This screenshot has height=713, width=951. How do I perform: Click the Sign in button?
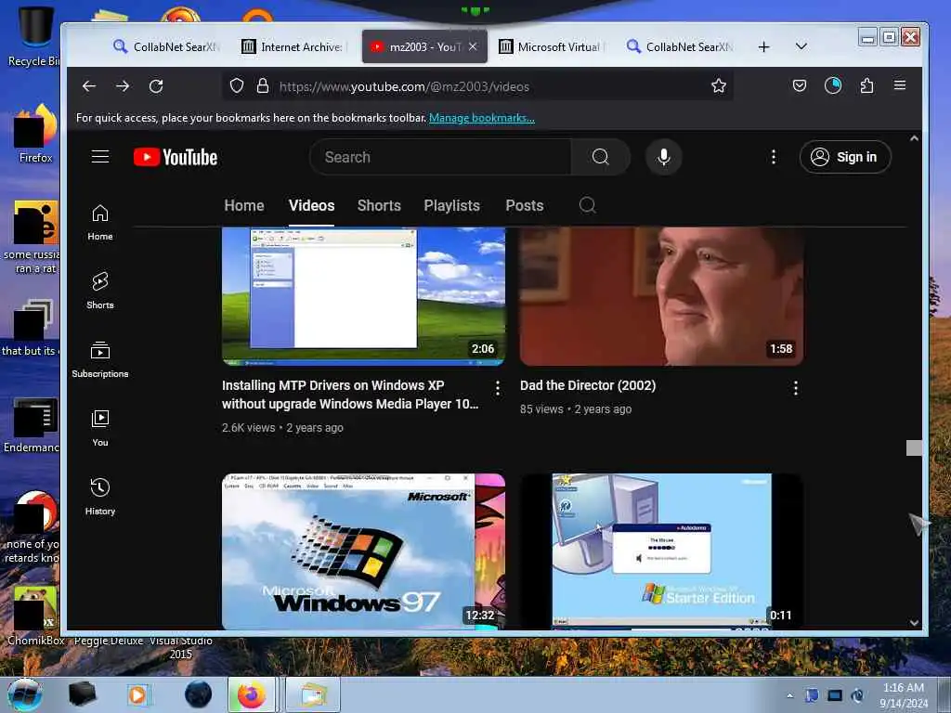coord(845,157)
